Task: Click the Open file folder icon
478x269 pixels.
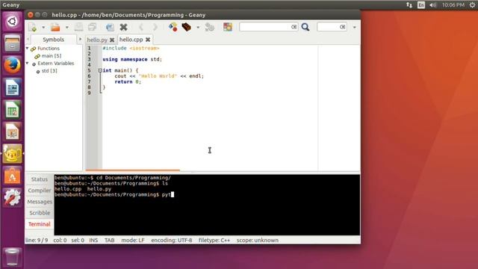Action: [x=55, y=27]
